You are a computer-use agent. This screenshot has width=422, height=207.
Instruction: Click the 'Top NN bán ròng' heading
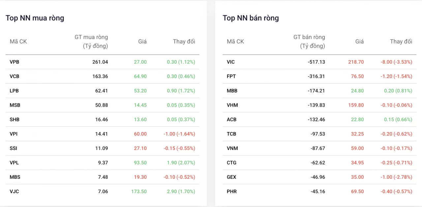point(251,18)
